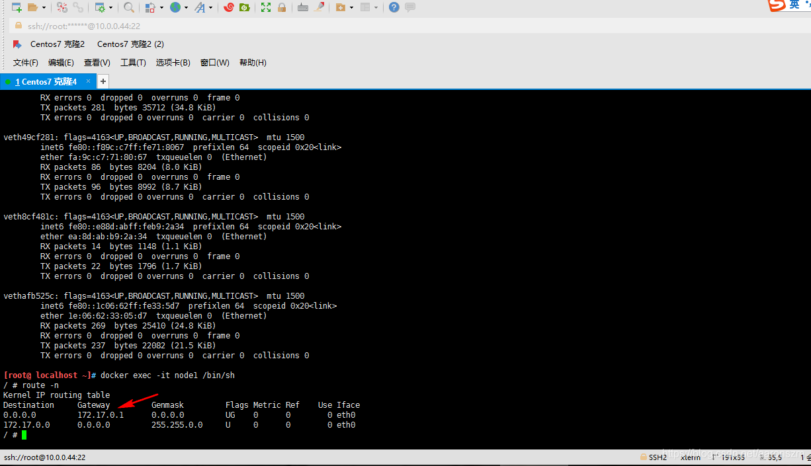811x466 pixels.
Task: Click the color scheme icon
Action: click(149, 7)
